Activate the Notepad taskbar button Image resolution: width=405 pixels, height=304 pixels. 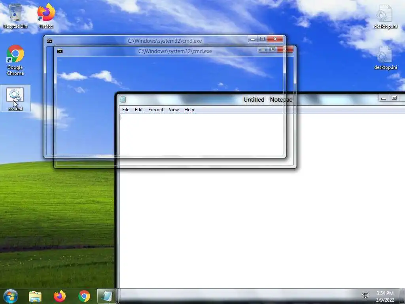tap(107, 296)
